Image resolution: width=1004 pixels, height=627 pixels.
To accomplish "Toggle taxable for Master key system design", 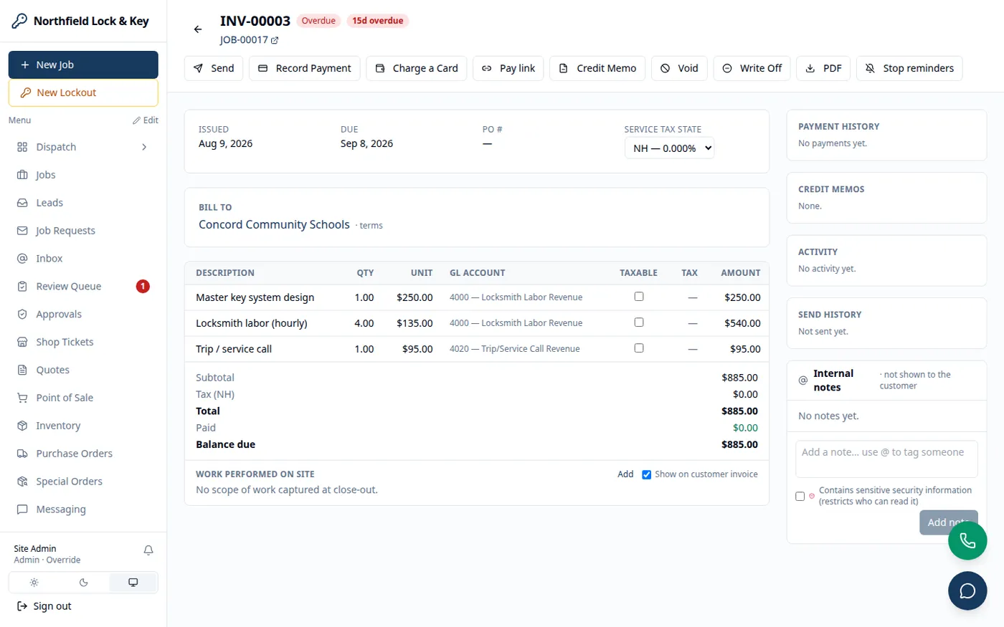I will tap(639, 297).
